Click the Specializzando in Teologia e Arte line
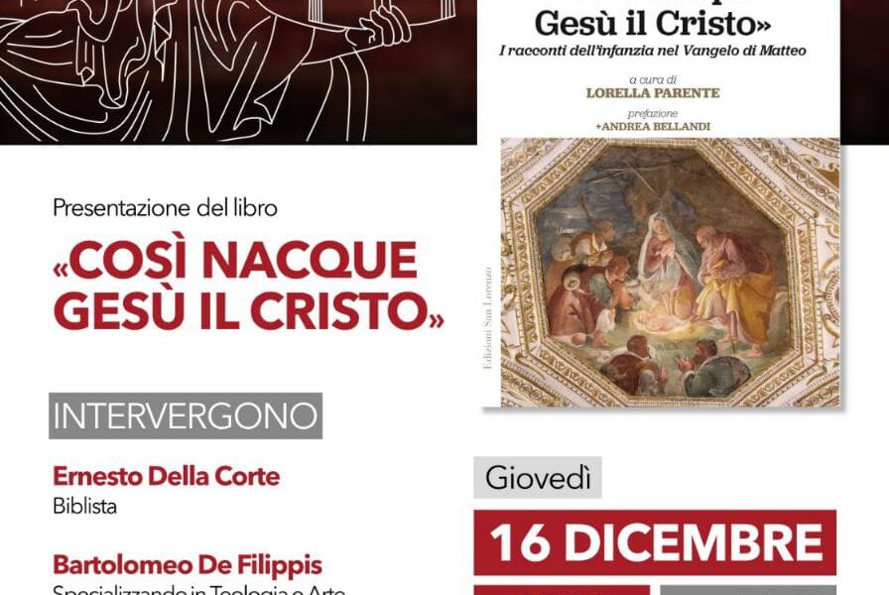The image size is (889, 595). (x=199, y=589)
